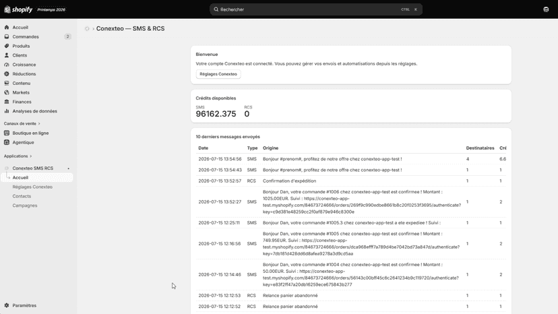This screenshot has width=558, height=314.
Task: Click Relance panier abandonné at 12:12:52
Action: 290,306
